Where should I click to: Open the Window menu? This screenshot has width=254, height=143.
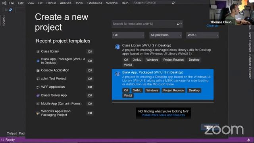pyautogui.click(x=112, y=3)
